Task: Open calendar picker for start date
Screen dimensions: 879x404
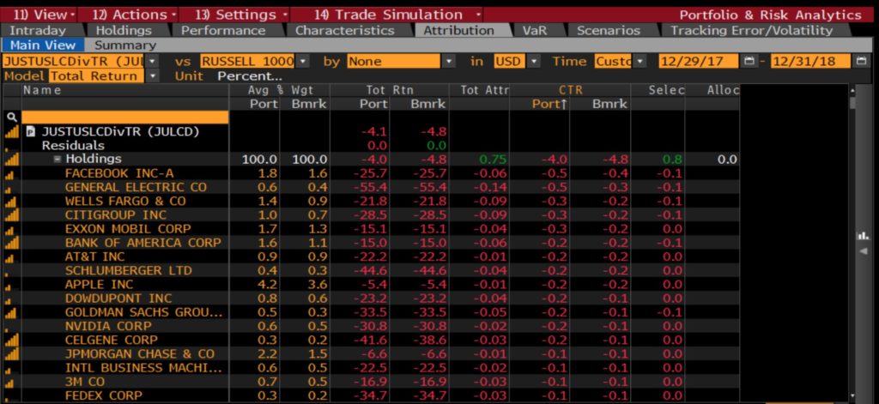Action: click(749, 61)
